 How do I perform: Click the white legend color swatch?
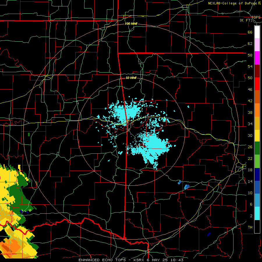click(257, 32)
